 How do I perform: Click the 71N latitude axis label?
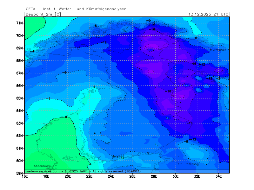click(x=20, y=23)
